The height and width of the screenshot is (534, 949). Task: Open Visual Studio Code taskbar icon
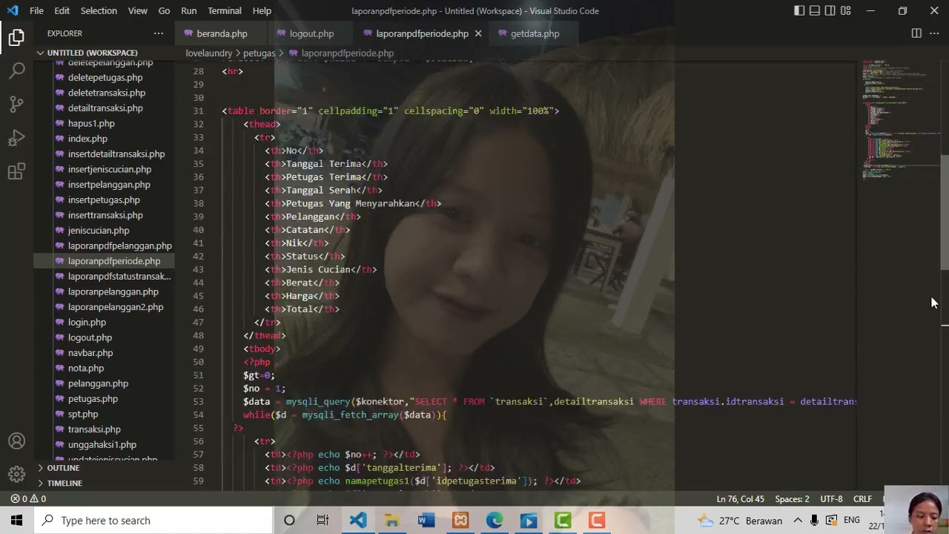click(358, 520)
